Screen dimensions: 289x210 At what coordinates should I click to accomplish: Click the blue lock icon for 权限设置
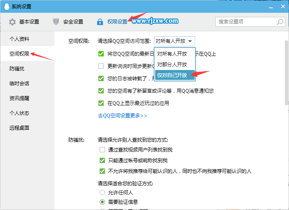[x=100, y=22]
